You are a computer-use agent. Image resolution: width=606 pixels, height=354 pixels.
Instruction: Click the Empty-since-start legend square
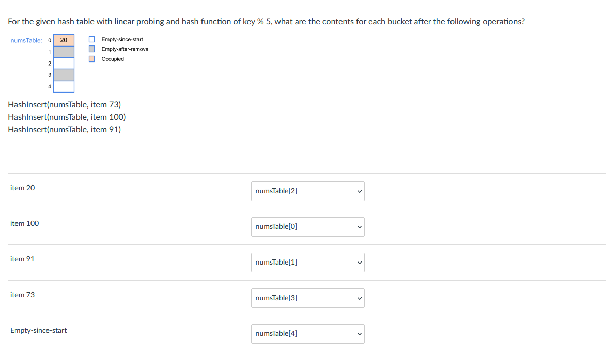91,39
